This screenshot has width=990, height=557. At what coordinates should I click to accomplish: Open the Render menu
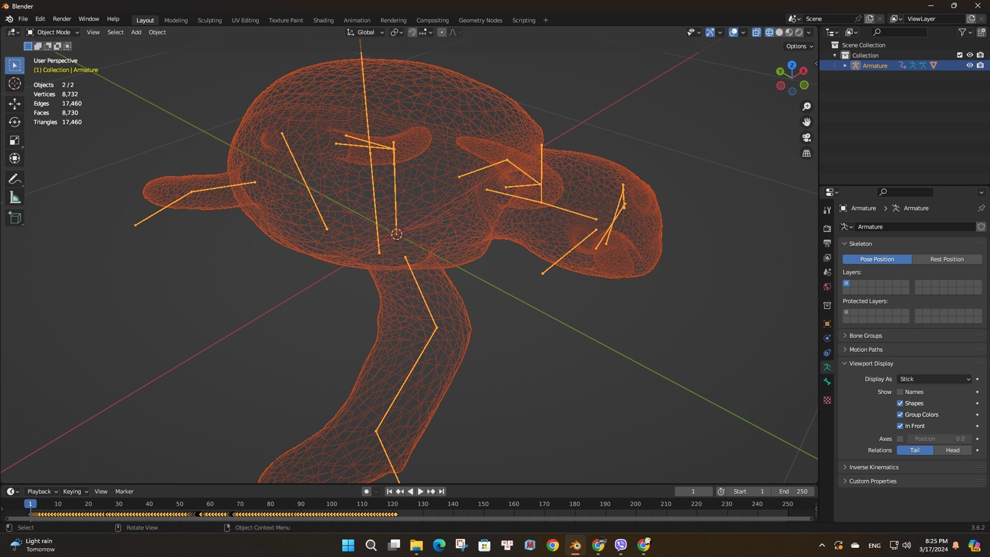[x=62, y=19]
